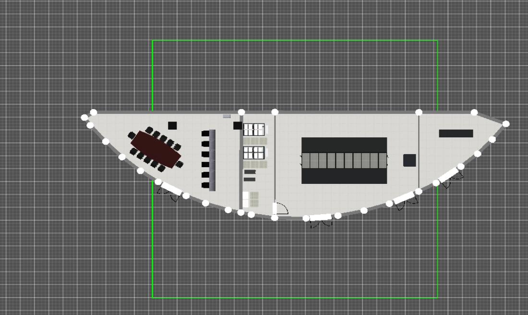Select the middle double door on right curved wall

pyautogui.click(x=404, y=198)
